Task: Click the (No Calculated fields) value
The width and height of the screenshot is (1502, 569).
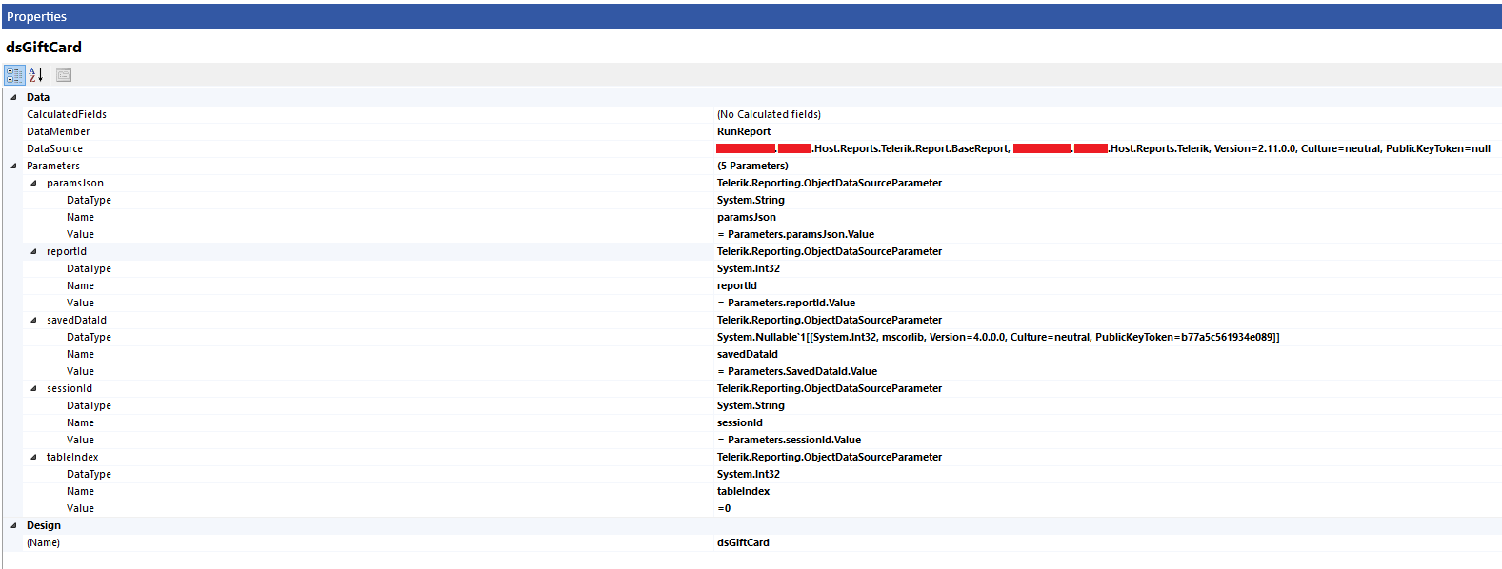Action: point(769,114)
